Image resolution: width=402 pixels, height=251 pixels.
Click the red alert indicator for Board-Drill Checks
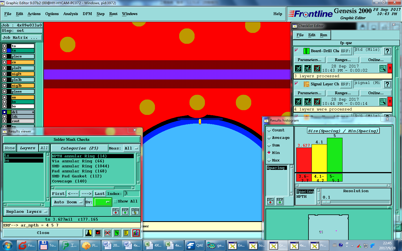pyautogui.click(x=390, y=68)
